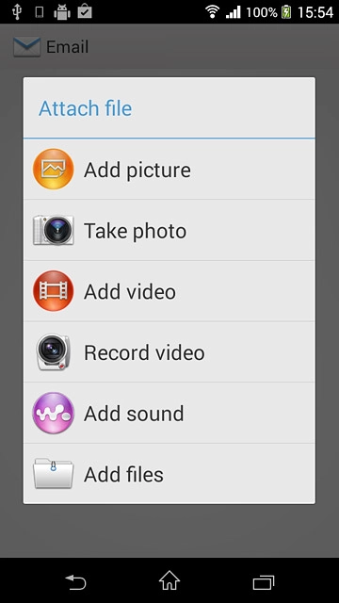Image resolution: width=339 pixels, height=603 pixels.
Task: Tap the camera icon for Take photo
Action: pyautogui.click(x=53, y=230)
